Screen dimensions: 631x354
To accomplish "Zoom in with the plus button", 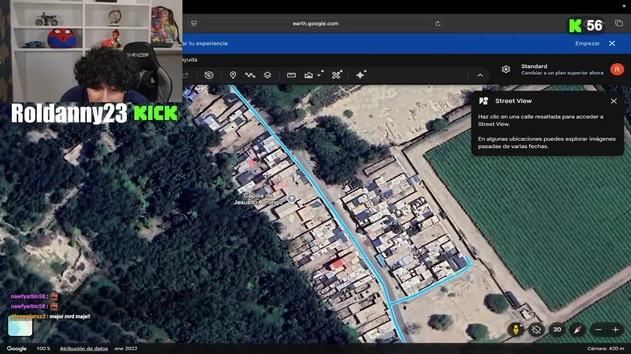I will [x=615, y=329].
